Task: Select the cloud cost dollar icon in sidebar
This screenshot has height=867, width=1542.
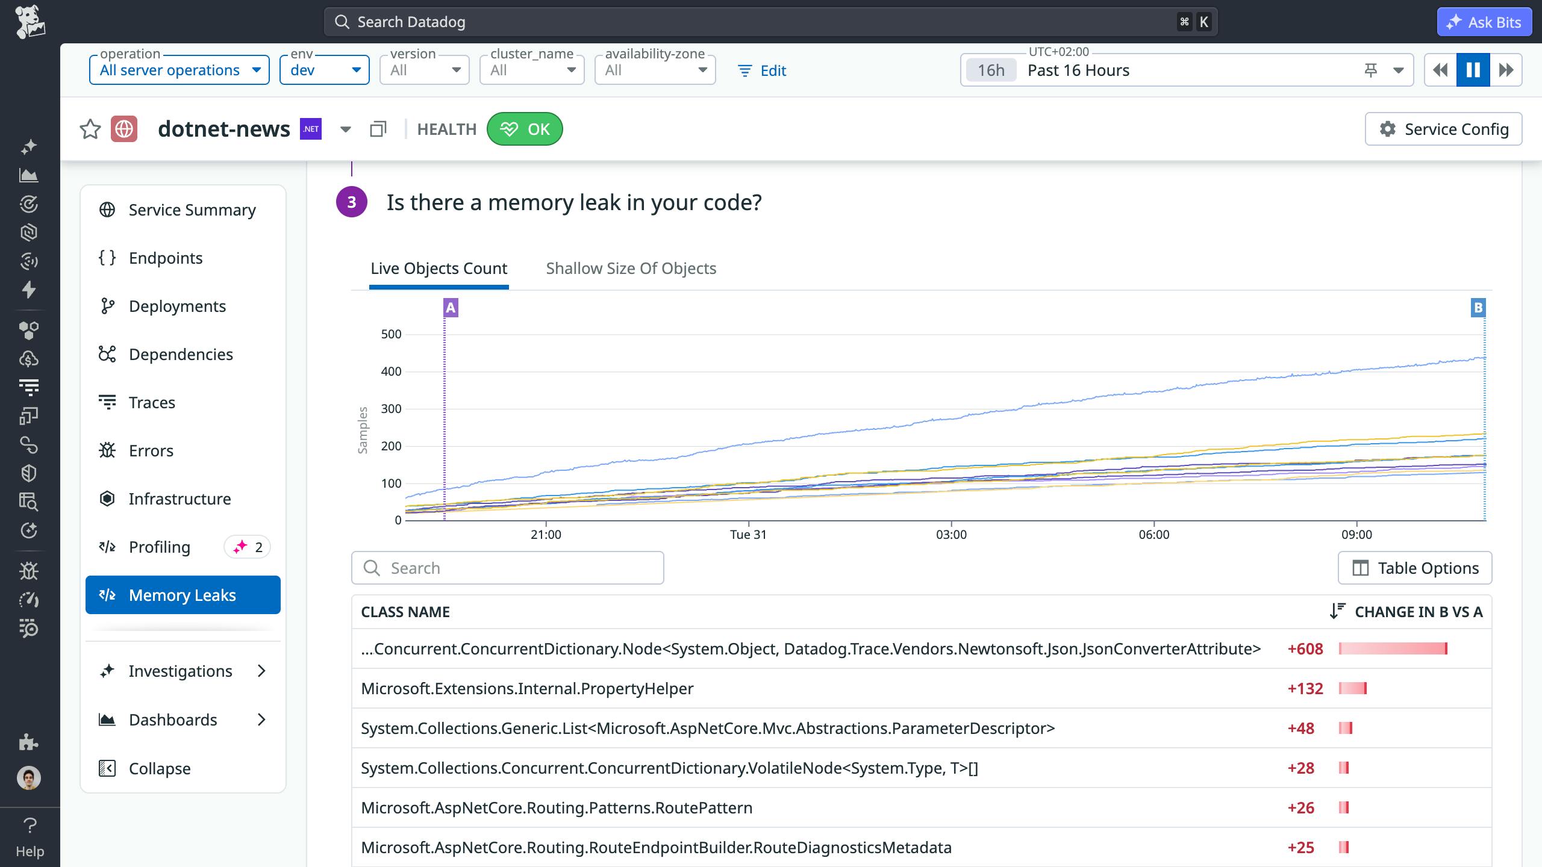Action: click(x=29, y=359)
